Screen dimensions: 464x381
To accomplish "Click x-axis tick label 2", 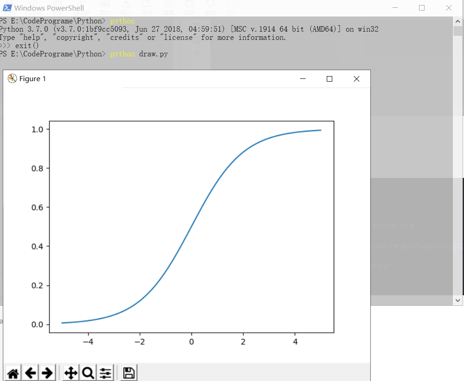I will click(243, 342).
